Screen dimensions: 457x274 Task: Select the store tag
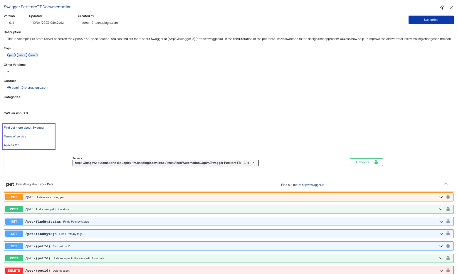[22, 55]
